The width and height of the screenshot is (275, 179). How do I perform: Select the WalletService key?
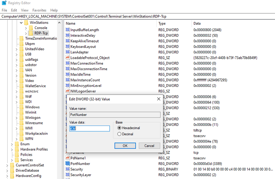click(35, 86)
